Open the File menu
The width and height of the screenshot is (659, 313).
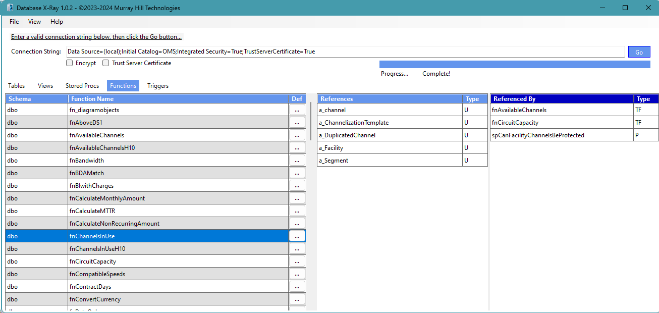14,22
